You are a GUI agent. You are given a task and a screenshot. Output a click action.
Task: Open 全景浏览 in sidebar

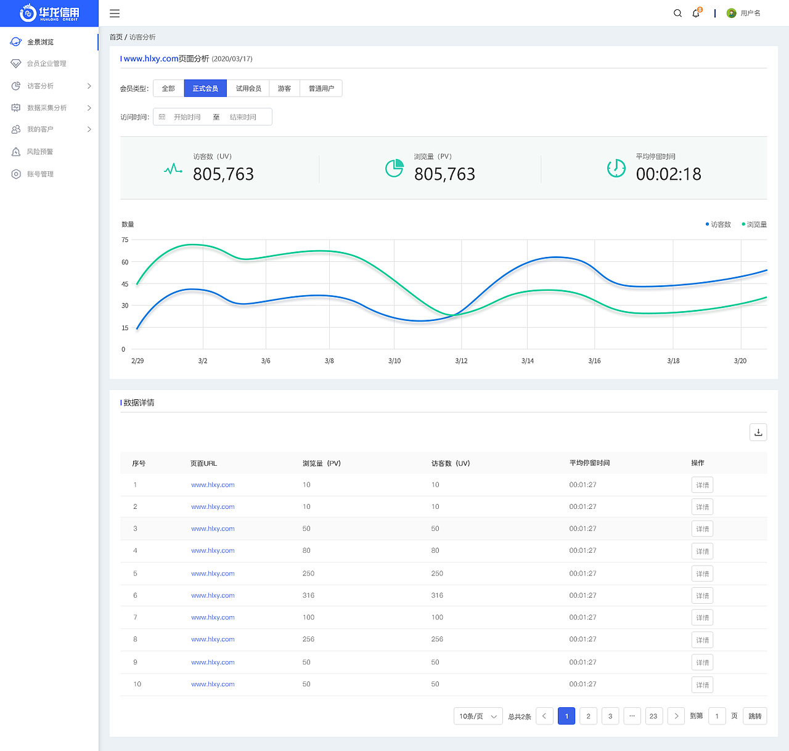(x=49, y=42)
